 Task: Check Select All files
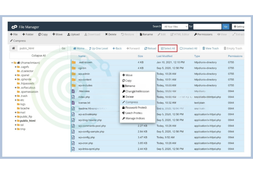click(168, 48)
